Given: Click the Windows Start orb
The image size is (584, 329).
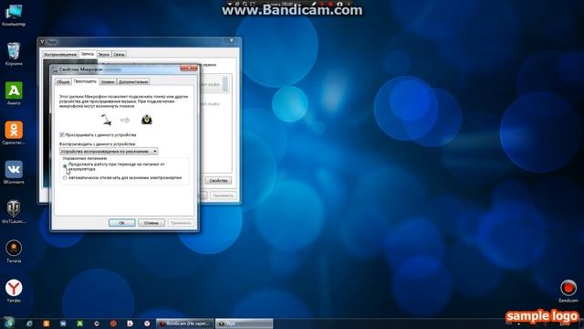Looking at the screenshot, I should point(9,323).
